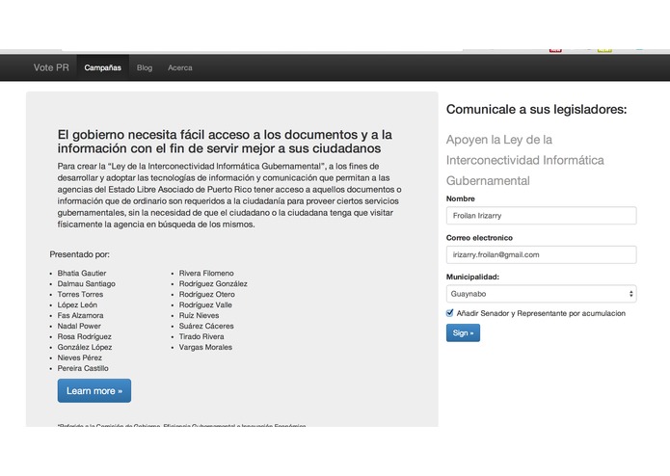Select the Rosa Rodríguez list entry
This screenshot has height=476, width=670.
tap(84, 336)
